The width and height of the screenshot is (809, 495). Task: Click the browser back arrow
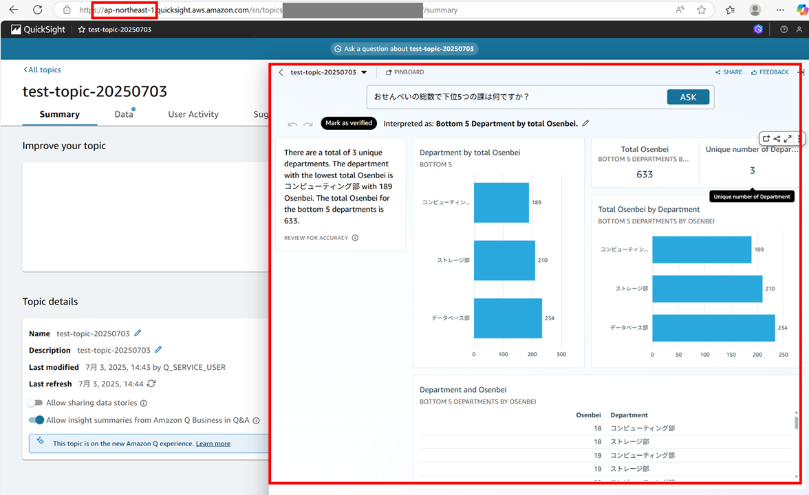click(14, 10)
